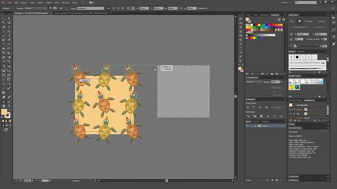Click the Divide pathfinder icon
Image resolution: width=337 pixels, height=189 pixels.
pyautogui.click(x=248, y=116)
